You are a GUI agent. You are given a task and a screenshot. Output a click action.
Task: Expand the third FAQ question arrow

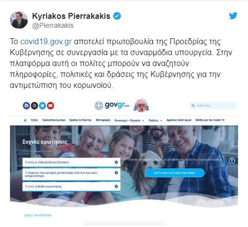pos(116,186)
